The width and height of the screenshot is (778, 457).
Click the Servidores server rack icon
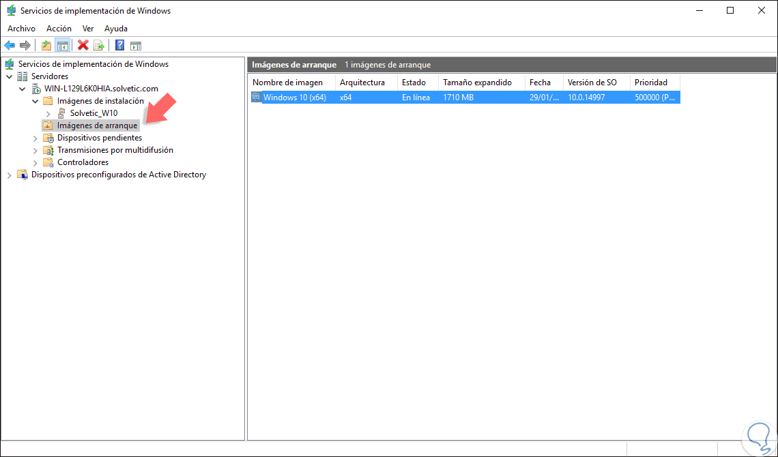tap(23, 76)
